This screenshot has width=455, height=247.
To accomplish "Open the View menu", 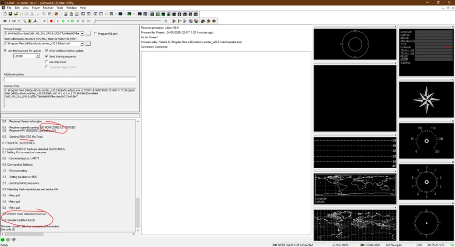I will 25,8.
